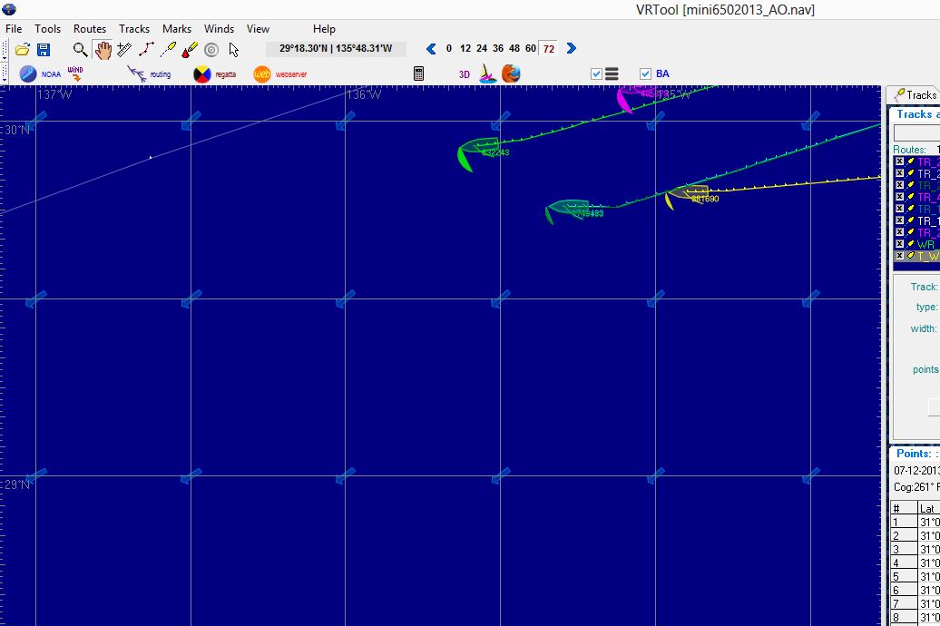Select point row 1 in Points table

916,523
